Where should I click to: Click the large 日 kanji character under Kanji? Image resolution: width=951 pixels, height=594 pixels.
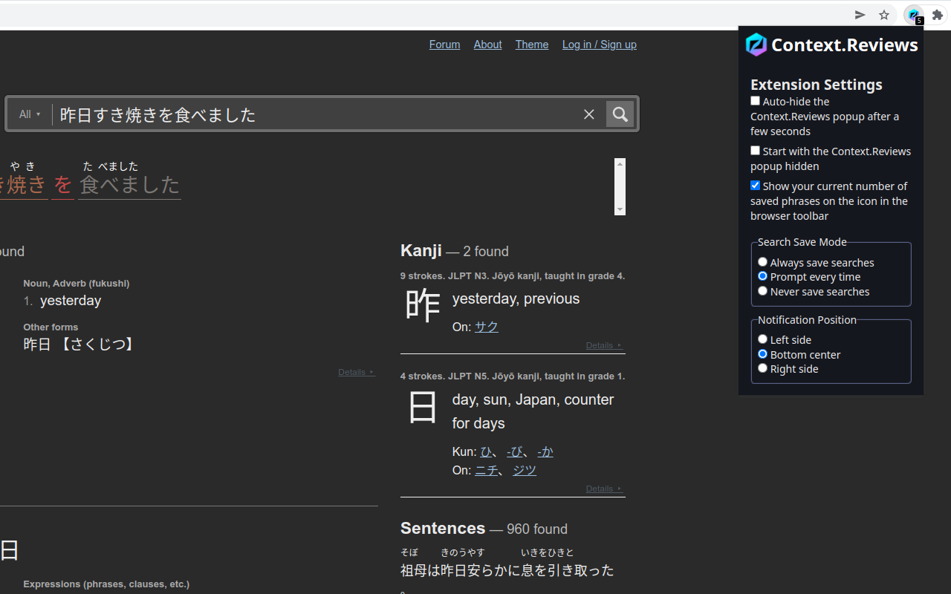coord(422,407)
